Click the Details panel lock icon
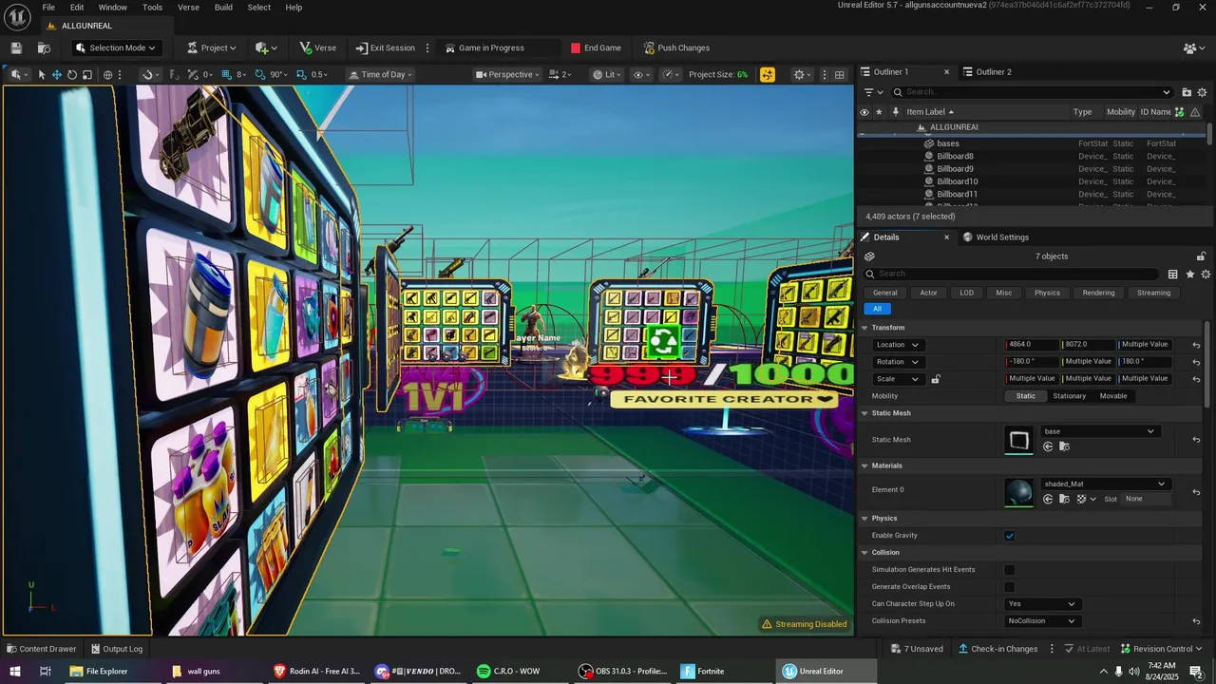The width and height of the screenshot is (1216, 684). 1201,256
